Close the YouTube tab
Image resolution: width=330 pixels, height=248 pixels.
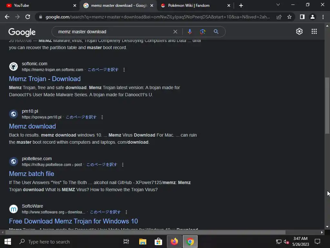[75, 5]
